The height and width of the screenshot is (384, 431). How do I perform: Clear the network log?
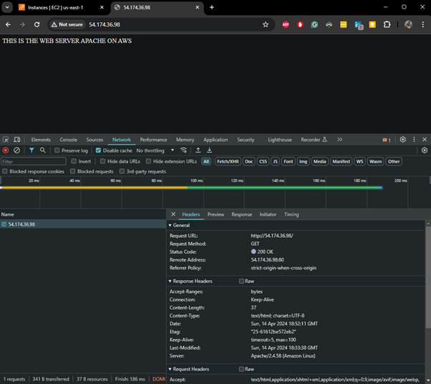pyautogui.click(x=17, y=150)
